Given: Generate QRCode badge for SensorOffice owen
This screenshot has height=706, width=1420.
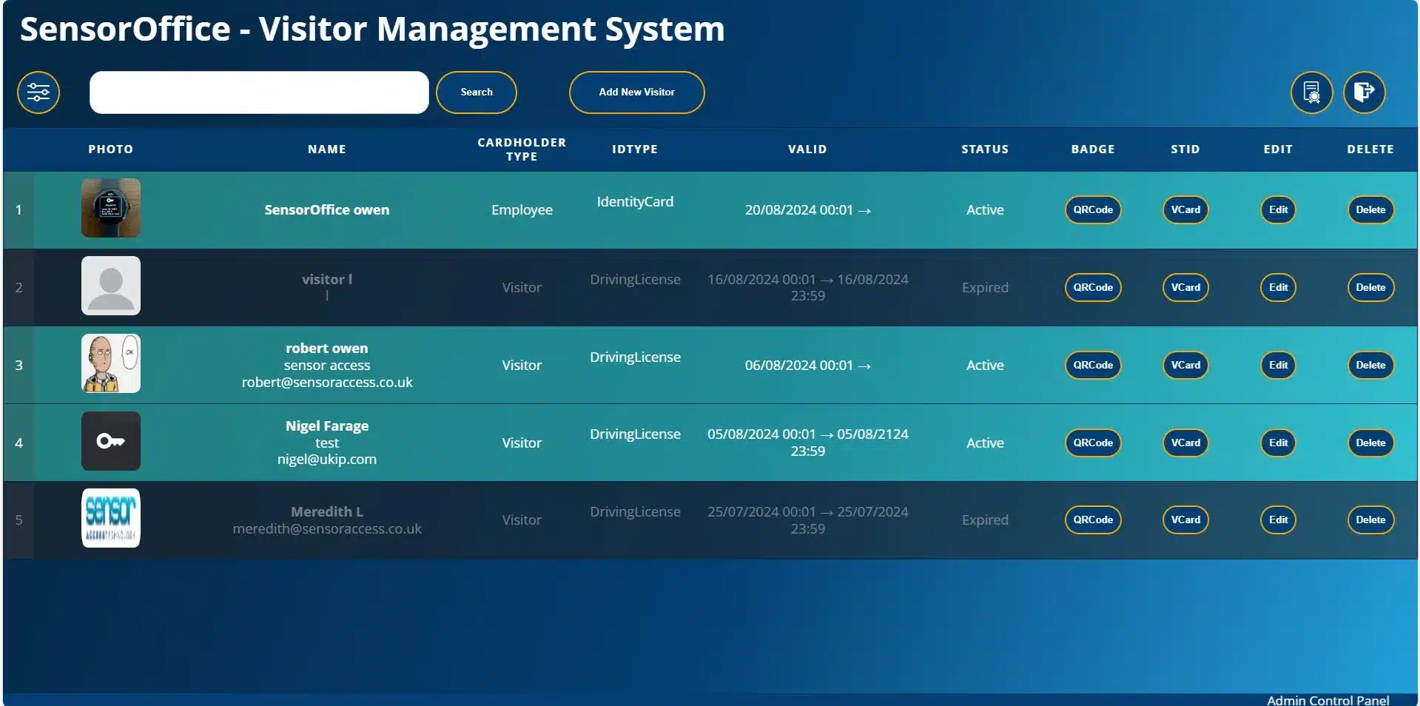Looking at the screenshot, I should 1092,209.
